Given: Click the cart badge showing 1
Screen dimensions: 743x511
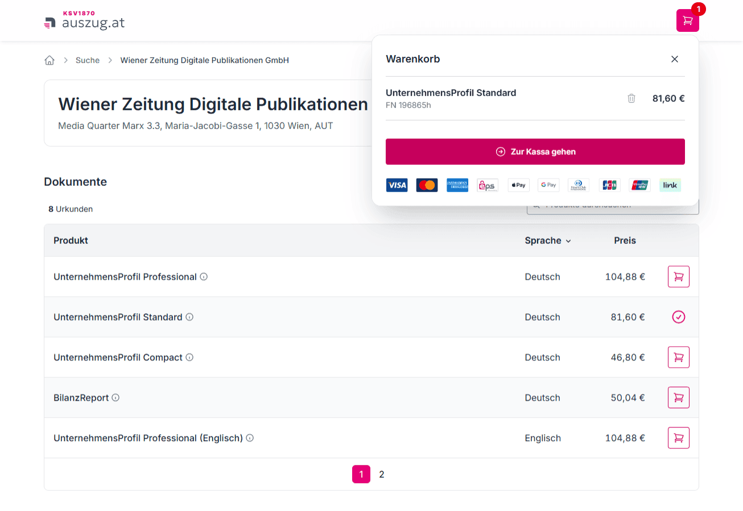Looking at the screenshot, I should 698,9.
